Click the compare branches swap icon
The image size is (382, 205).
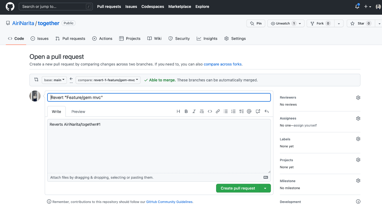click(36, 79)
